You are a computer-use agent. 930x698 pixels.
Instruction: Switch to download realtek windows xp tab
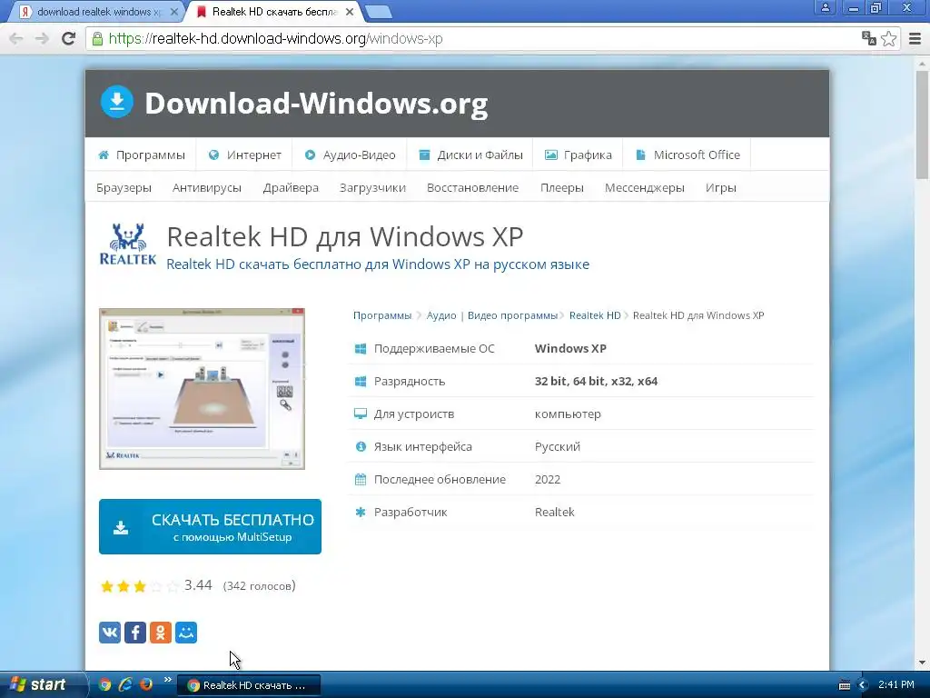(94, 12)
